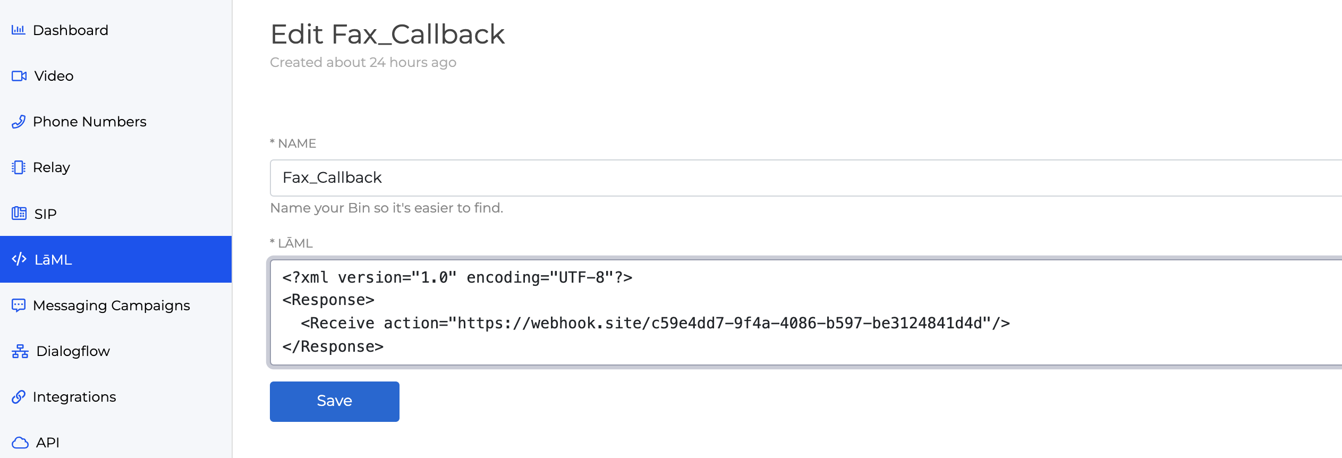The image size is (1342, 458).
Task: Open the Dashboard section
Action: [70, 30]
